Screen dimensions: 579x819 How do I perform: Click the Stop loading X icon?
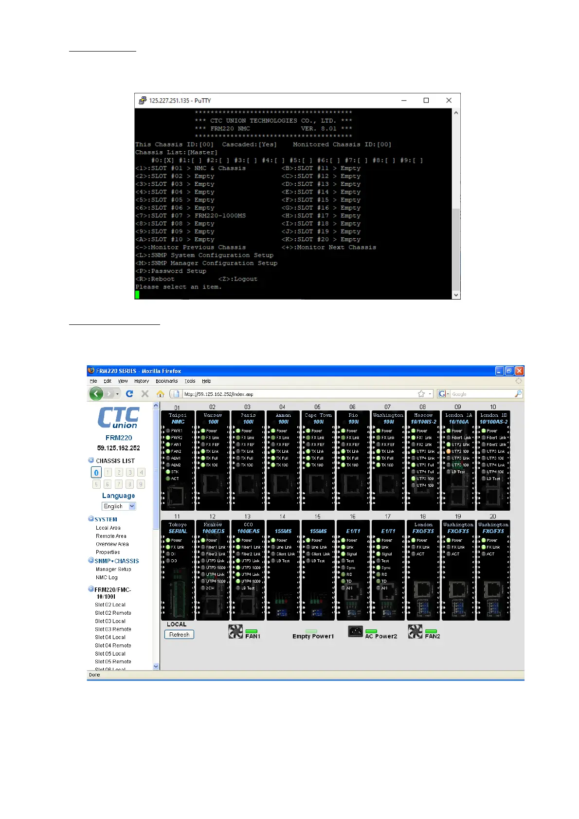[145, 393]
